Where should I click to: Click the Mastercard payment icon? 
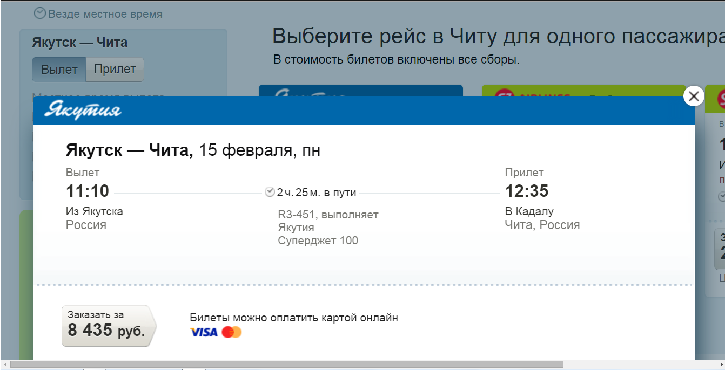[x=232, y=332]
